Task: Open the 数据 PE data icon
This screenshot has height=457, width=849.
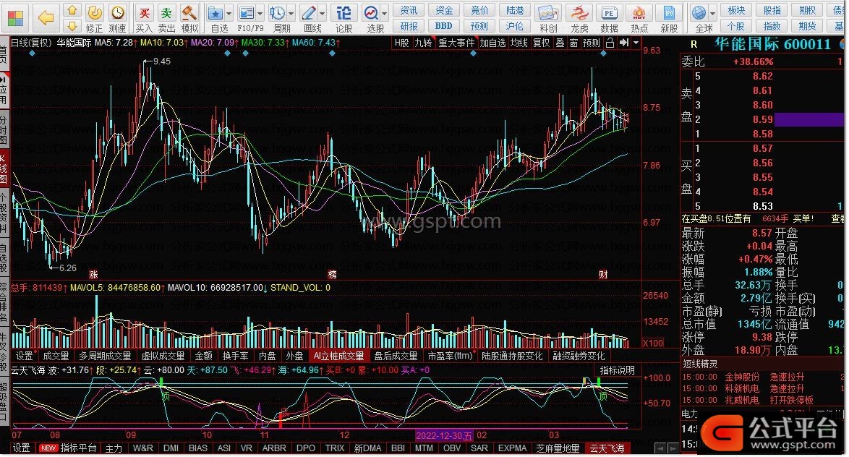Action: (609, 18)
